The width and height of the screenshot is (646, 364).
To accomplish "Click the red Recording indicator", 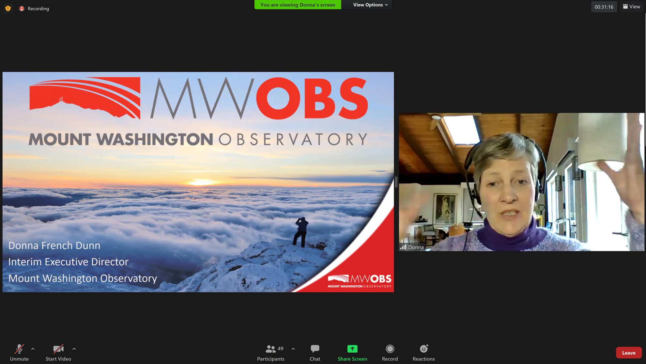I will point(22,8).
